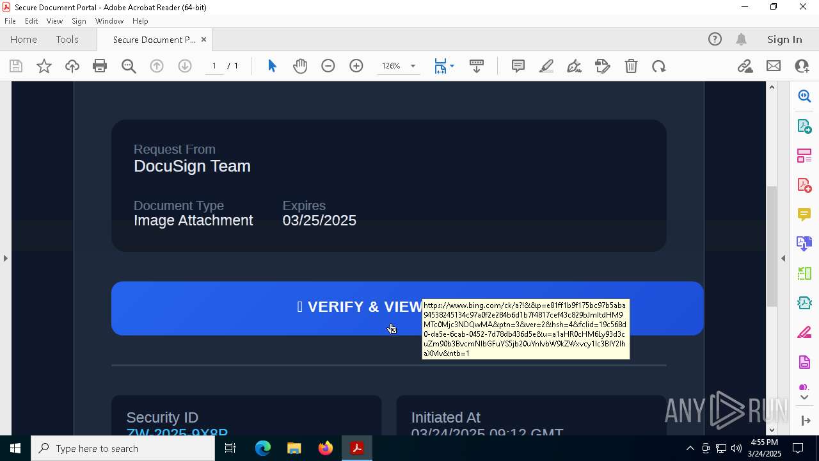Expand the left navigation pane arrow
This screenshot has height=461, width=819.
6,259
